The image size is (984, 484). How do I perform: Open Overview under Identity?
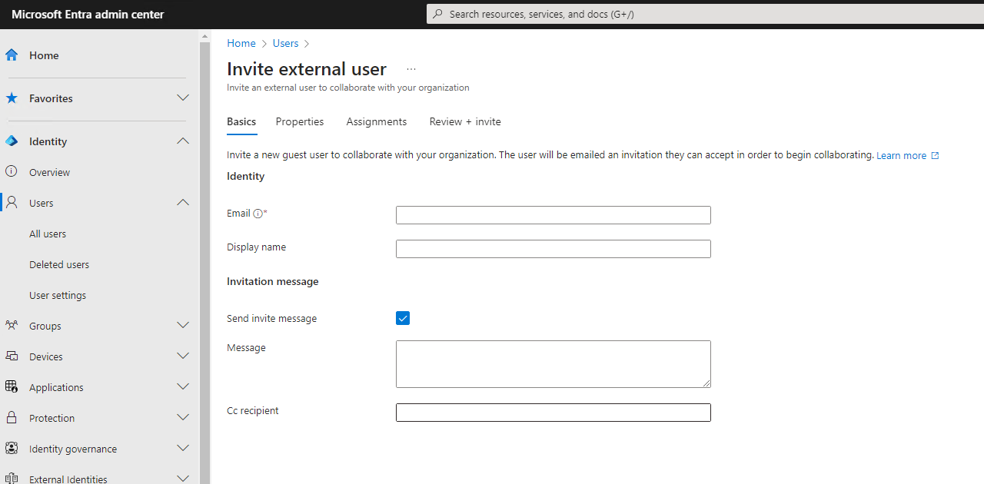pyautogui.click(x=49, y=172)
